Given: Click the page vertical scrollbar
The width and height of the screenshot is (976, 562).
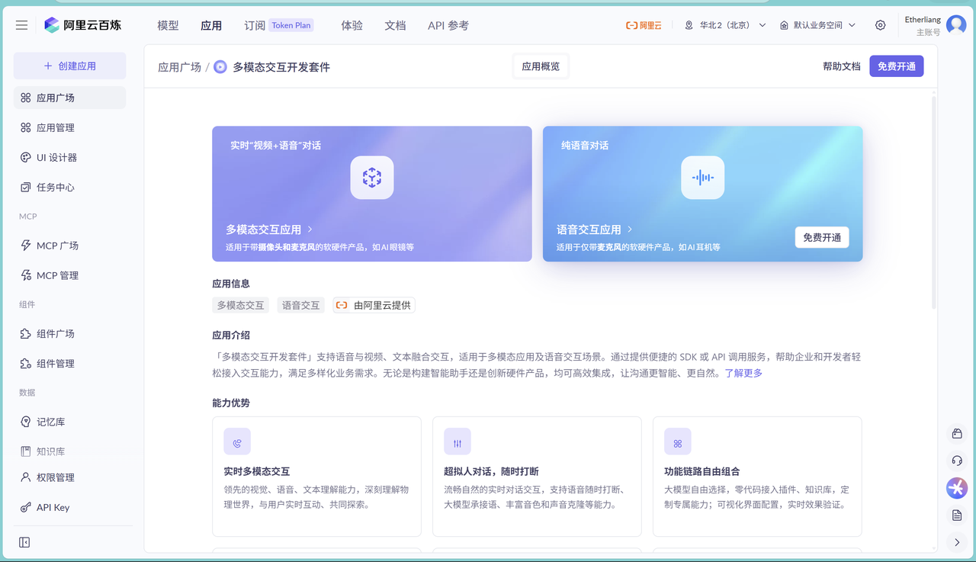Looking at the screenshot, I should pyautogui.click(x=934, y=202).
